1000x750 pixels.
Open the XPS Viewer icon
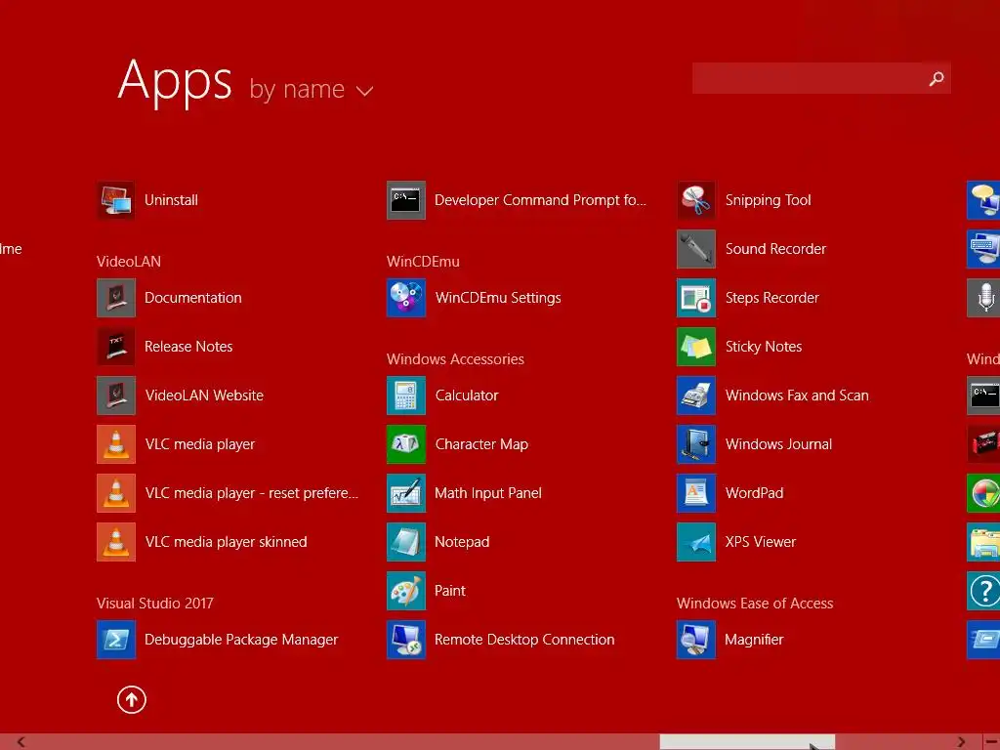[695, 542]
